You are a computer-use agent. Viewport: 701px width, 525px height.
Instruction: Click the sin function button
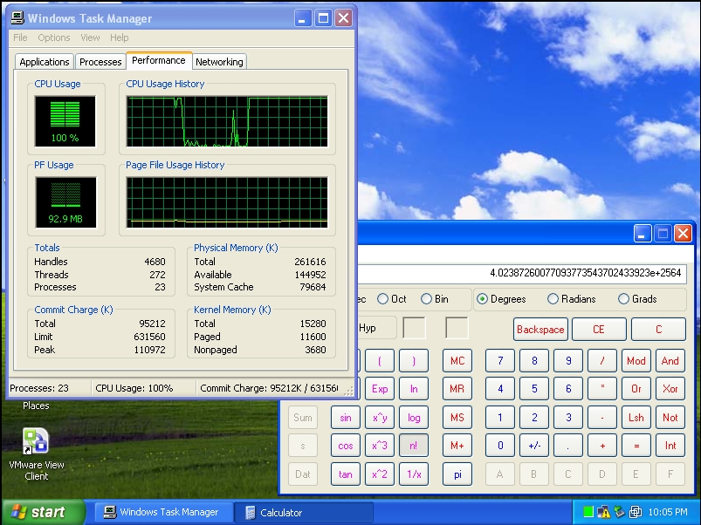click(x=346, y=418)
